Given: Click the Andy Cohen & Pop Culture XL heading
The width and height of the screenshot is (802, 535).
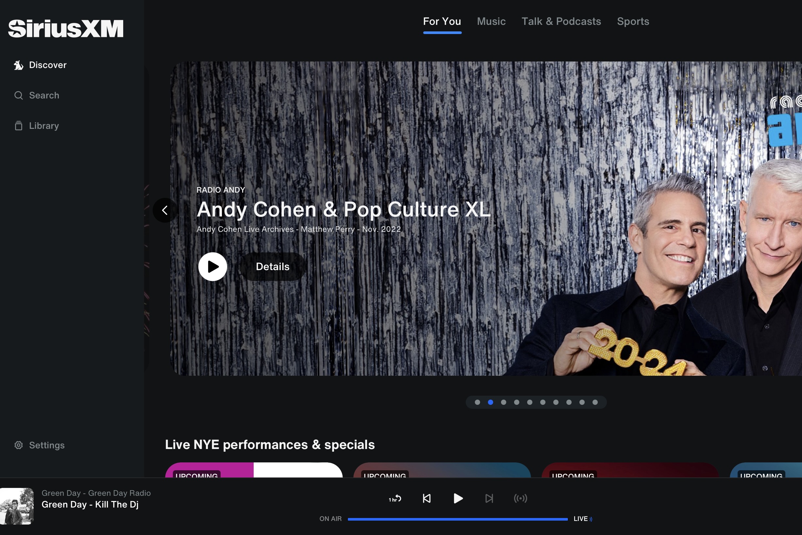Looking at the screenshot, I should [x=344, y=209].
